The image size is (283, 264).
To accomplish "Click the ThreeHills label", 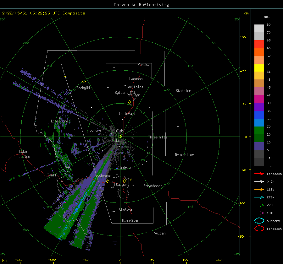I will click(x=158, y=137).
